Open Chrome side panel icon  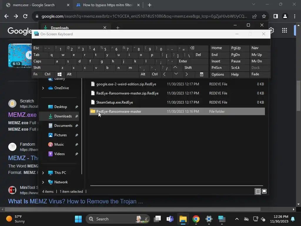[x=276, y=16]
